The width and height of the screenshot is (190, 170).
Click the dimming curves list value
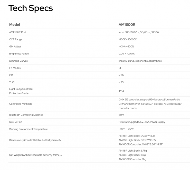coord(140,61)
